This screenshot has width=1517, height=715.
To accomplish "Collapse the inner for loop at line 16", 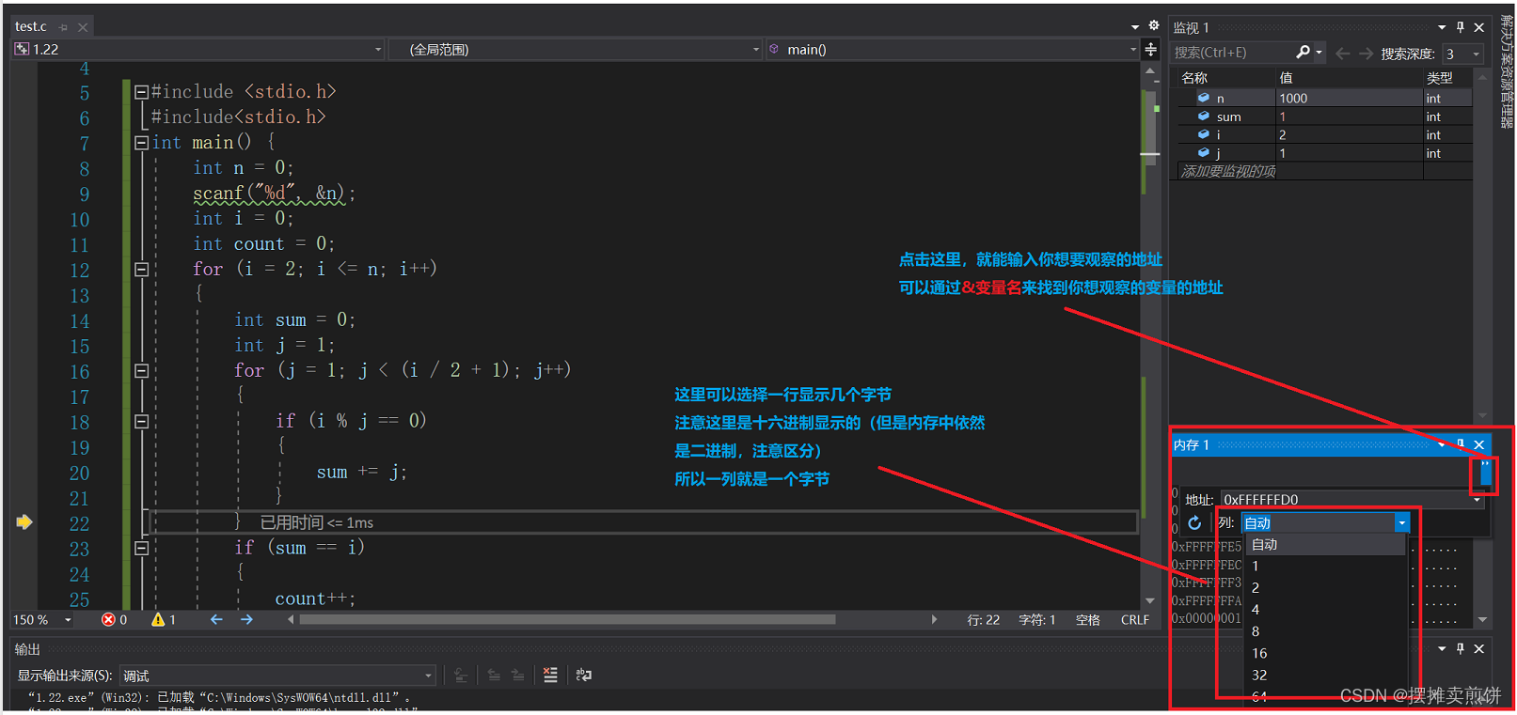I will click(141, 371).
